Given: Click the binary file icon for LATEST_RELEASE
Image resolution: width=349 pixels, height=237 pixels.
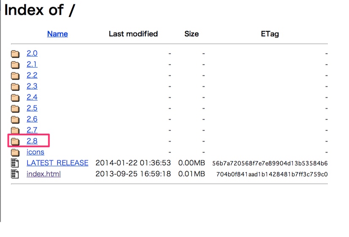Looking at the screenshot, I should (x=15, y=163).
